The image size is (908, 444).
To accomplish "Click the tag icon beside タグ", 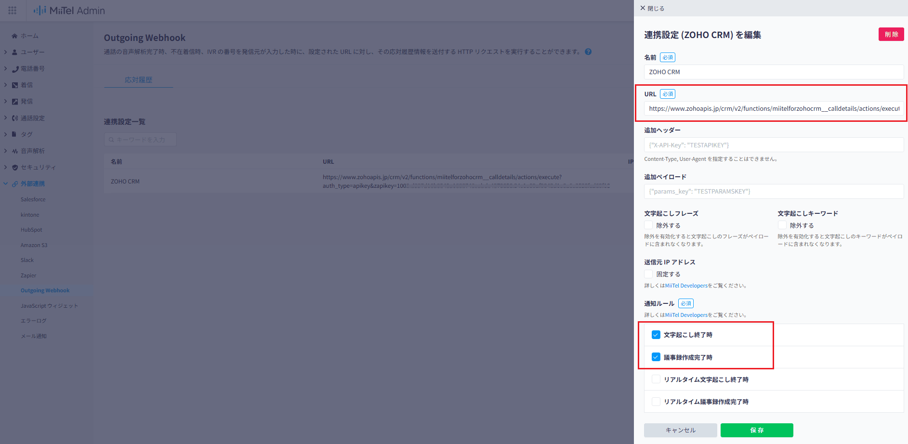I will 14,134.
